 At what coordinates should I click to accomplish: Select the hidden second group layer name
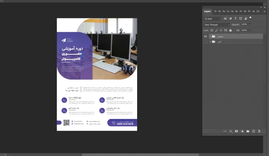coord(219,42)
